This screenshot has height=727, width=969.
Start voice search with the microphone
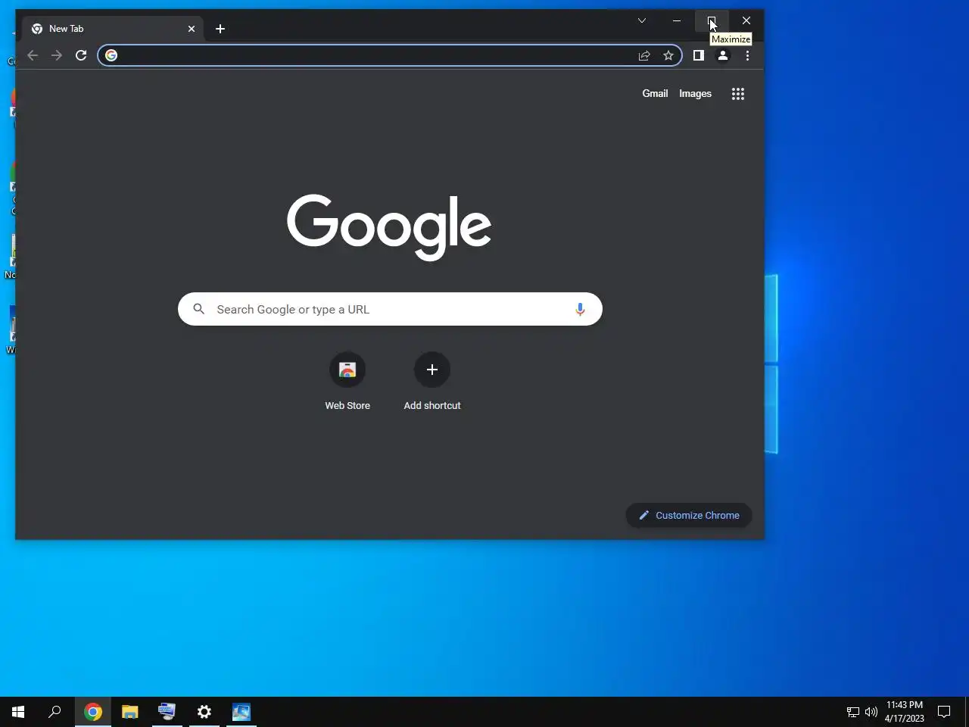580,309
